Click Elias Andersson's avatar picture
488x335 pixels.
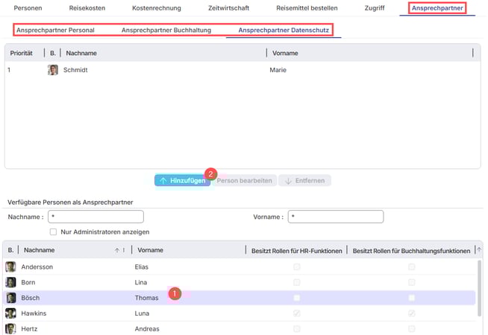[10, 267]
